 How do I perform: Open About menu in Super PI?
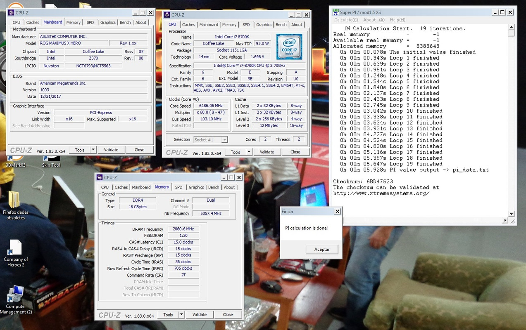pyautogui.click(x=374, y=20)
